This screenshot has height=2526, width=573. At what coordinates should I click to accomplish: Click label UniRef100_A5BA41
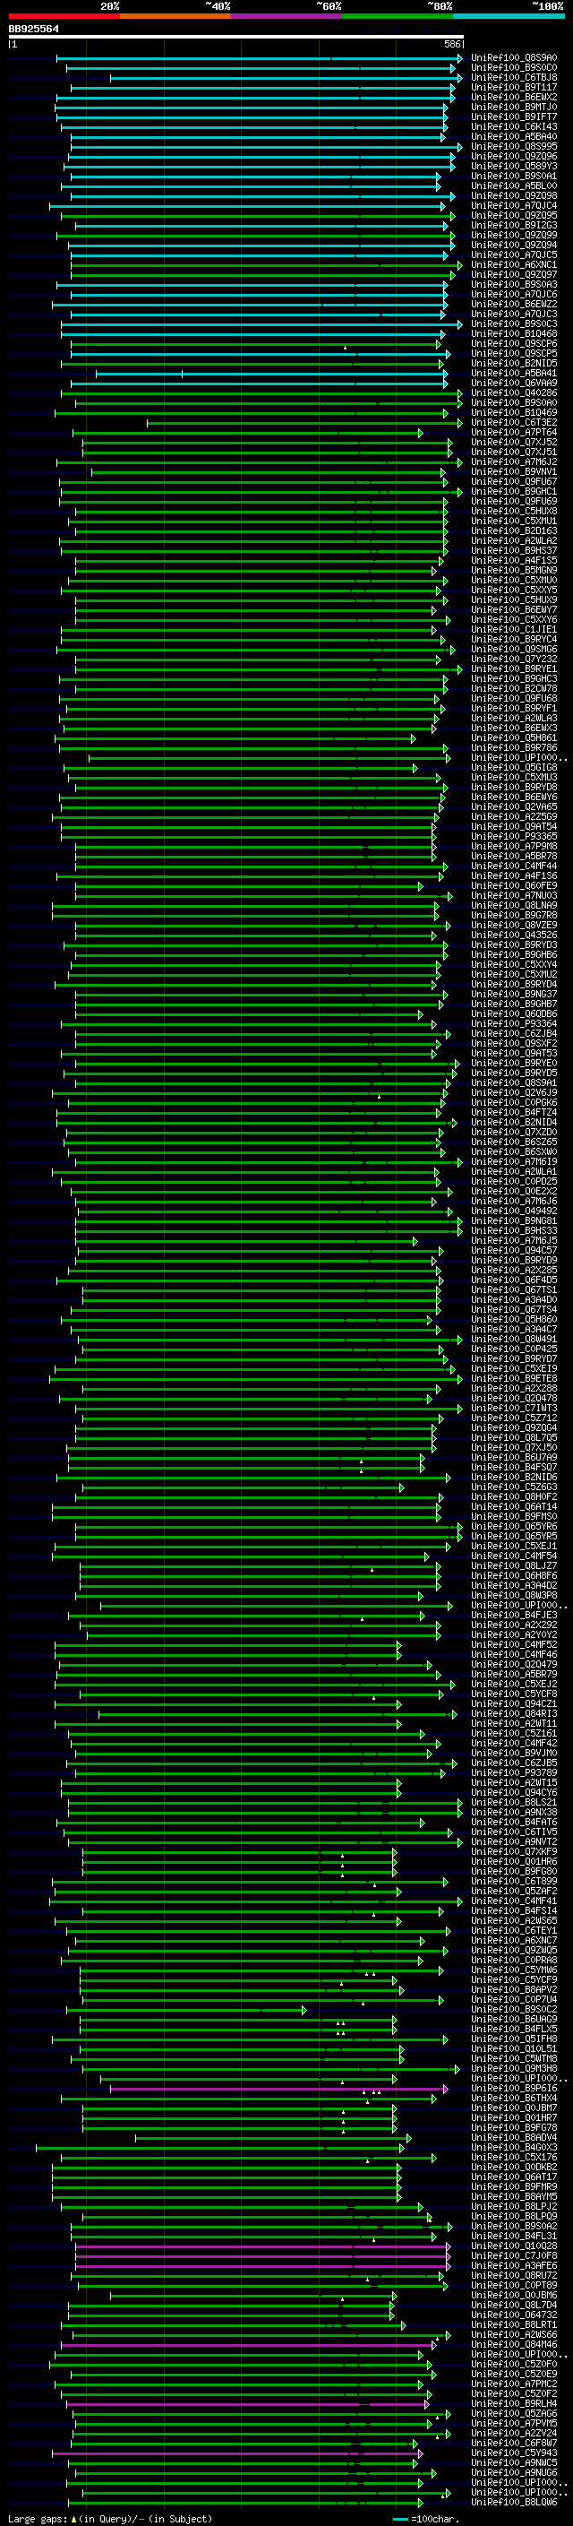[x=514, y=373]
